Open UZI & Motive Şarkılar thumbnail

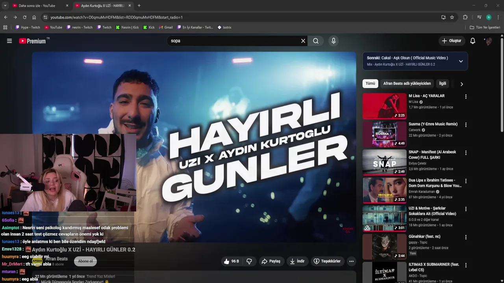(384, 218)
